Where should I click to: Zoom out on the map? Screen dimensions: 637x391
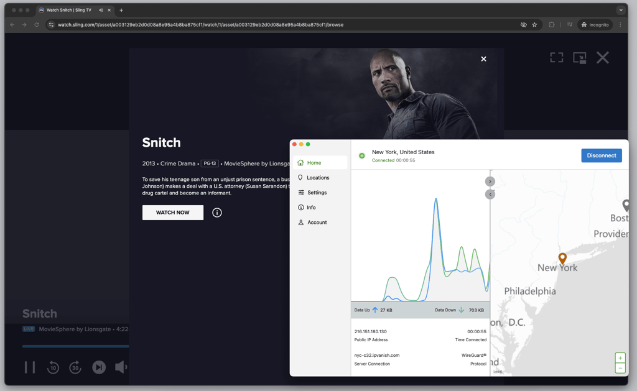(x=620, y=368)
